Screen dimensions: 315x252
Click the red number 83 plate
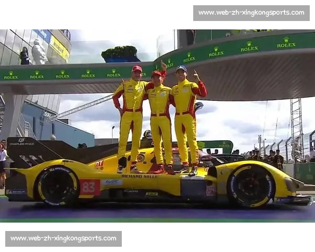click(89, 186)
